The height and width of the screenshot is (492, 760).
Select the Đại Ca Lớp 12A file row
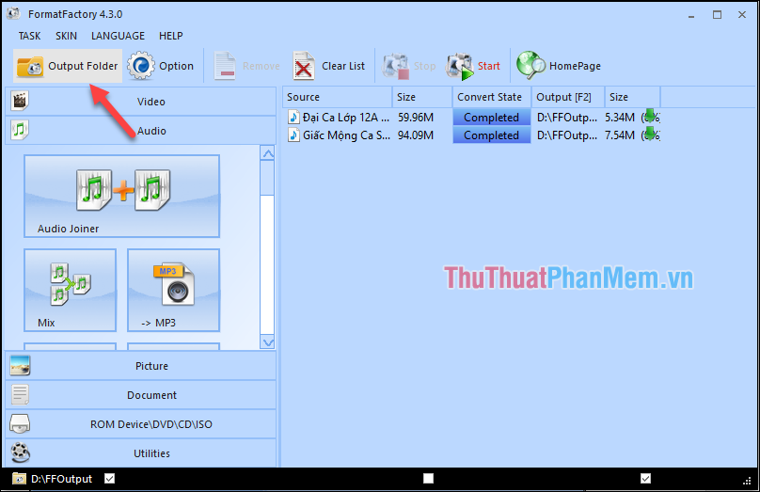[342, 118]
